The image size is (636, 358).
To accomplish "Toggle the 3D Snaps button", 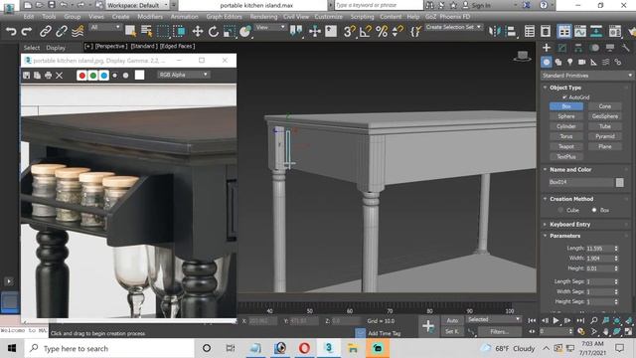I will coord(349,31).
